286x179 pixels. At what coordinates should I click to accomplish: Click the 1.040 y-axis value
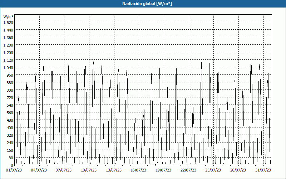coord(8,68)
